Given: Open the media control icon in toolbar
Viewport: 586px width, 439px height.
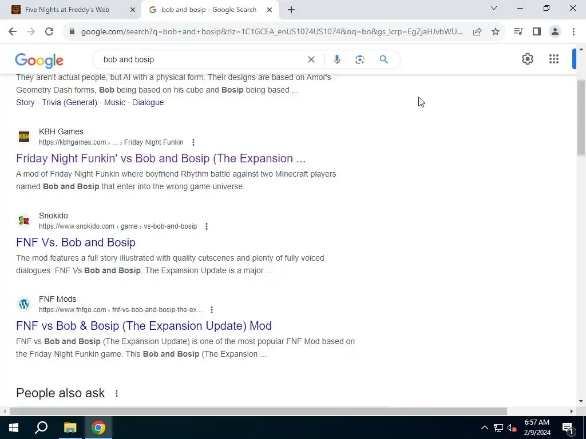Looking at the screenshot, I should tap(518, 32).
